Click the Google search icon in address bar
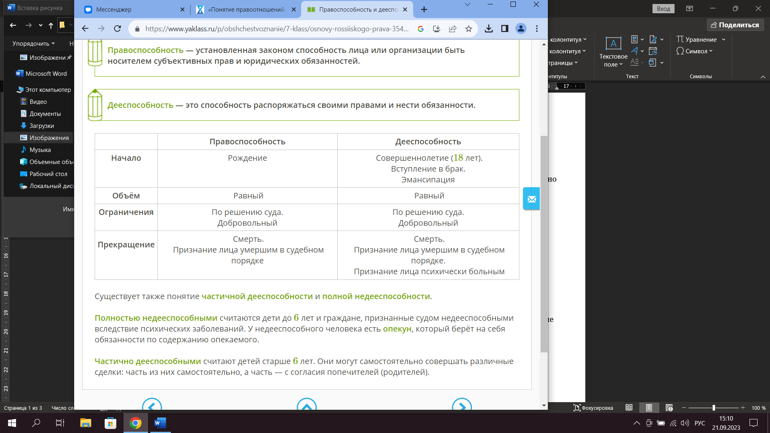Image resolution: width=770 pixels, height=433 pixels. tap(421, 28)
